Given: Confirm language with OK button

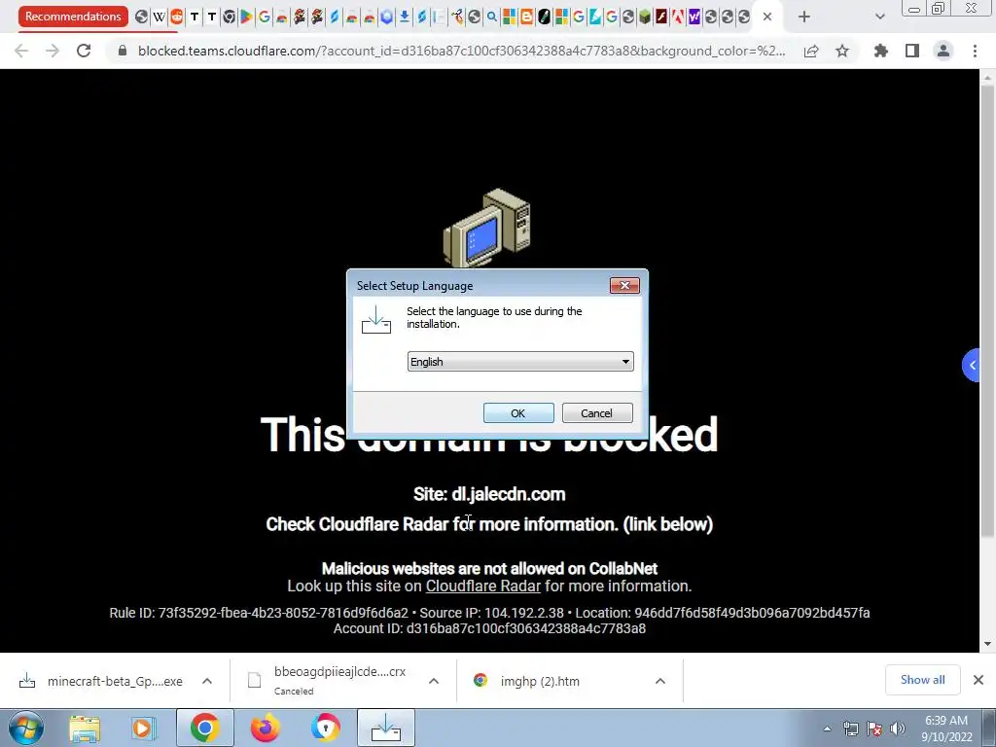Looking at the screenshot, I should [x=518, y=412].
